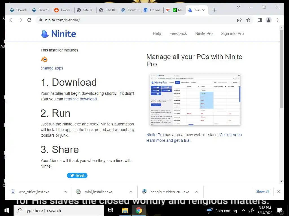Share this page using the address bar share icon
The width and height of the screenshot is (289, 216).
tap(239, 20)
